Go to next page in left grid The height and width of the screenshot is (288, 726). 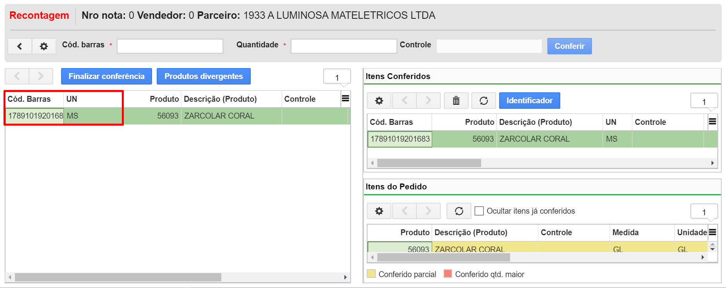click(x=41, y=76)
